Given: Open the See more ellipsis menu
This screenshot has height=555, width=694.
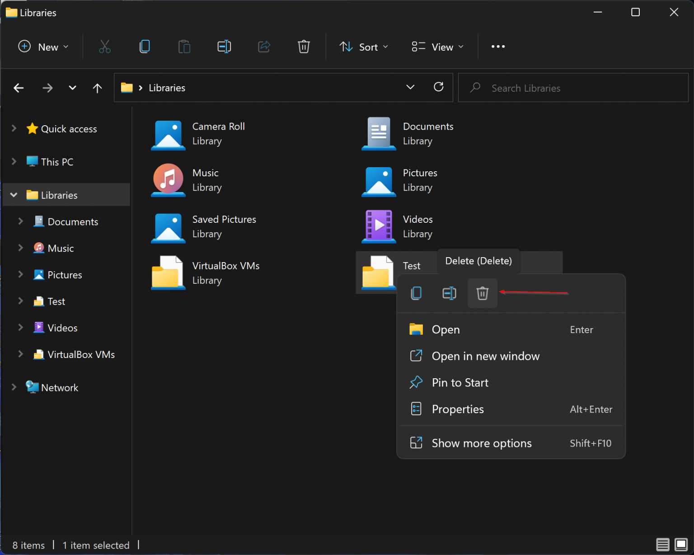Looking at the screenshot, I should [498, 47].
